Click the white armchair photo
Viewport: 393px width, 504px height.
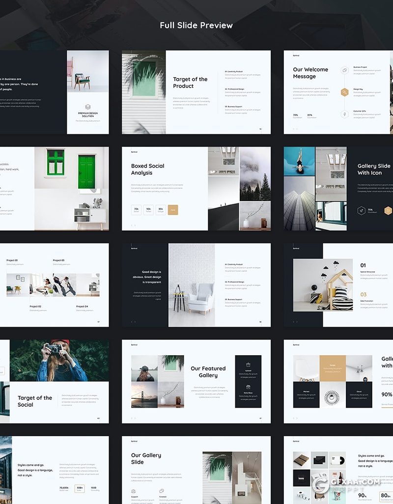coord(192,285)
